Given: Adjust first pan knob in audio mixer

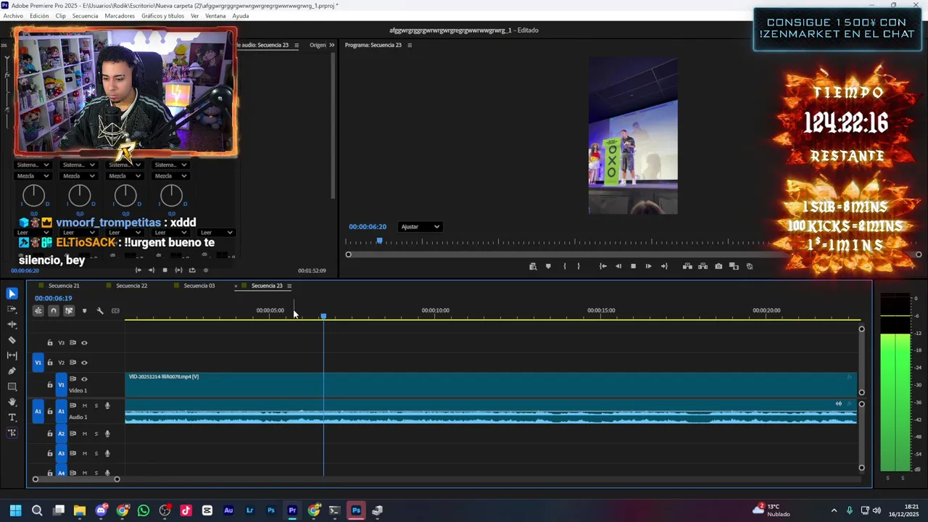Looking at the screenshot, I should pyautogui.click(x=33, y=195).
